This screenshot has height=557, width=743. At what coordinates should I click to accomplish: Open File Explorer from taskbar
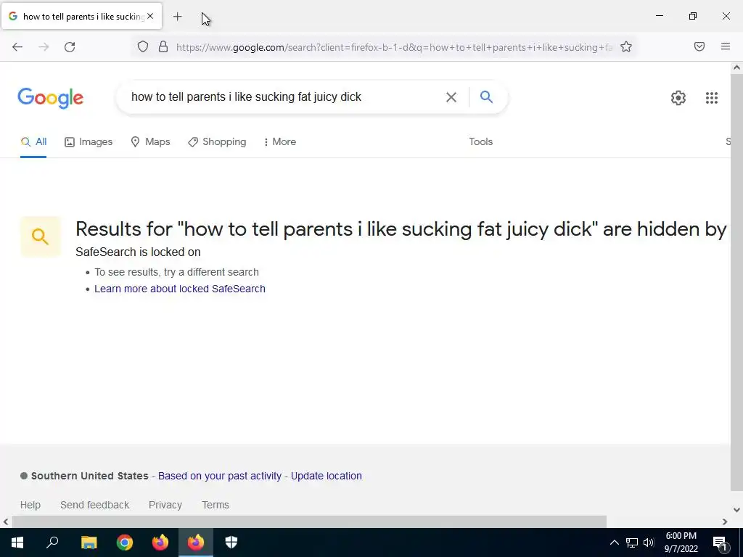[89, 542]
